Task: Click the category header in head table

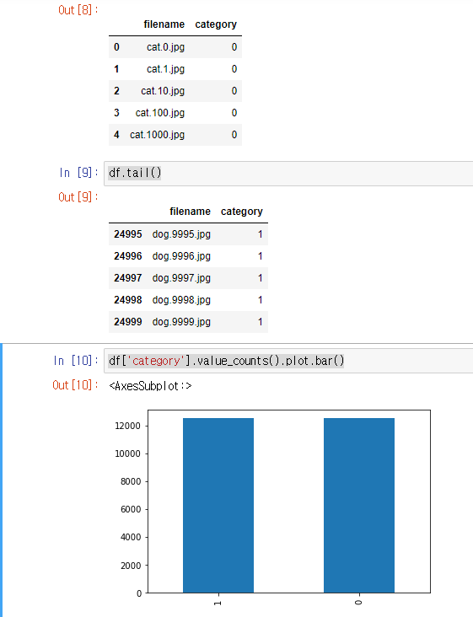Action: 216,24
